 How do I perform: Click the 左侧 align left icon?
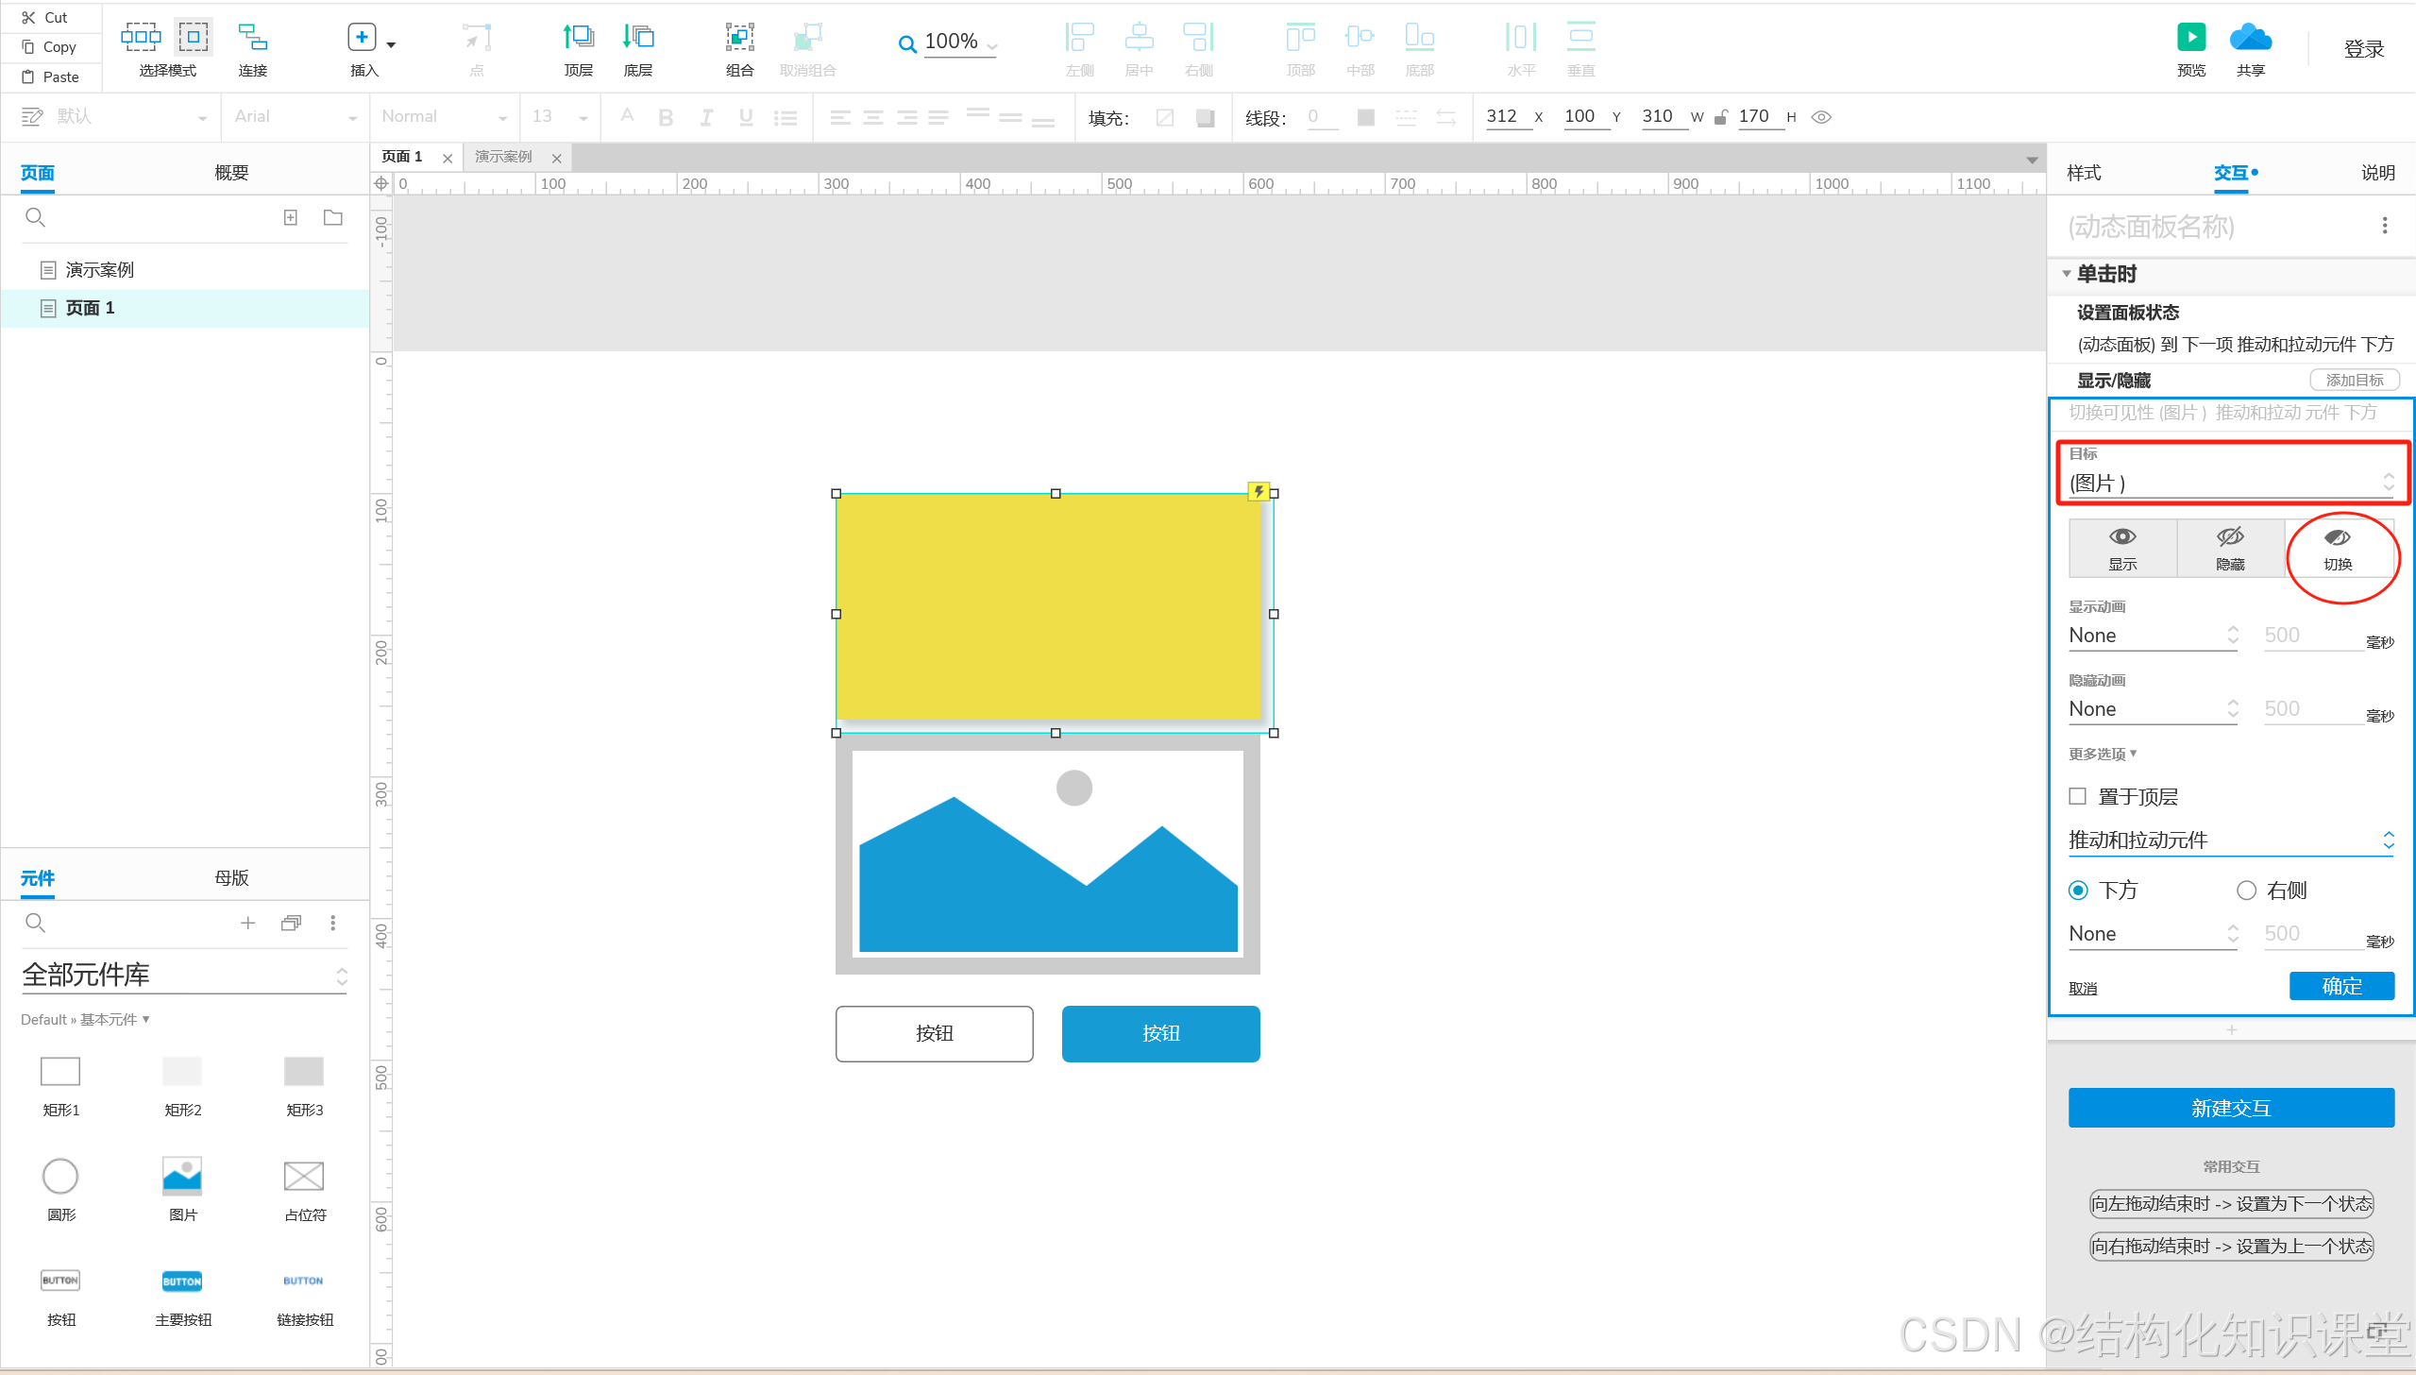(1079, 38)
